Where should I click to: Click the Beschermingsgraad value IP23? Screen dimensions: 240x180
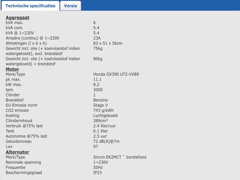(98, 173)
